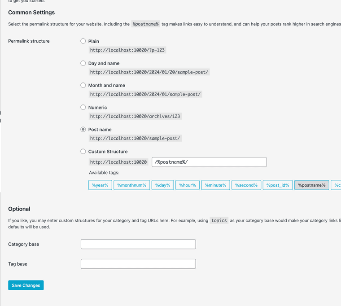Insert the %year% tag

point(100,185)
